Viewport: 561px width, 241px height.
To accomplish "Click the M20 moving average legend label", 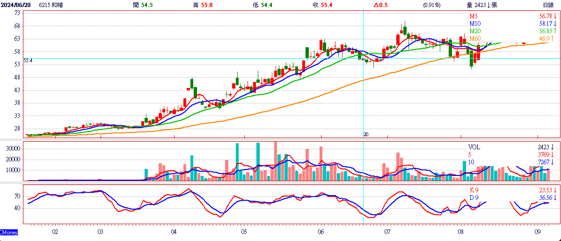I will (x=475, y=31).
